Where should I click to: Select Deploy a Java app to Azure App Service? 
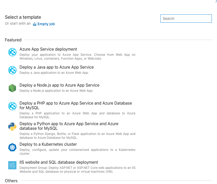pyautogui.click(x=57, y=67)
